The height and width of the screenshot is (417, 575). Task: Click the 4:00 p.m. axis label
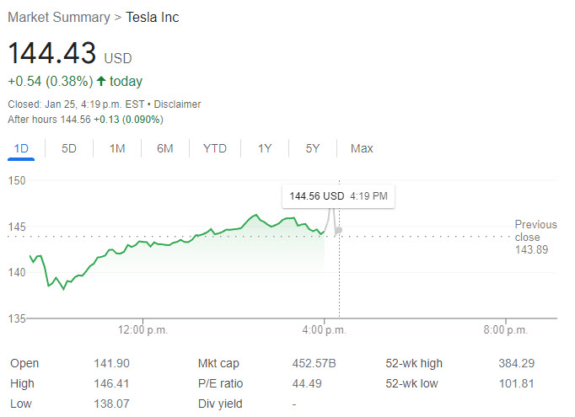[x=325, y=329]
